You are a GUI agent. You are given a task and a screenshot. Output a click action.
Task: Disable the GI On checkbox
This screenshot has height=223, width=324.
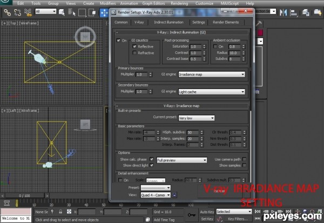point(118,40)
